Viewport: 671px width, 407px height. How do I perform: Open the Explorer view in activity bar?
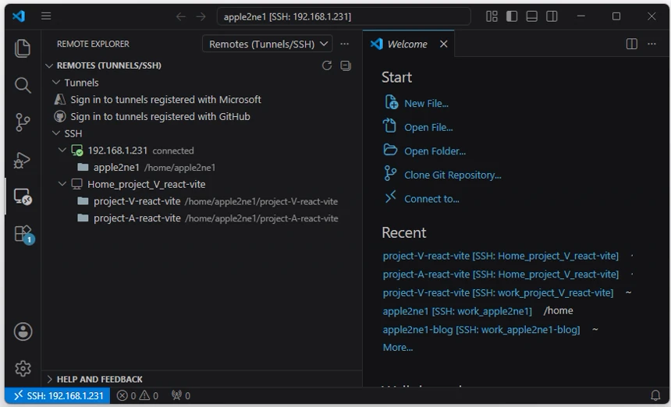tap(23, 48)
